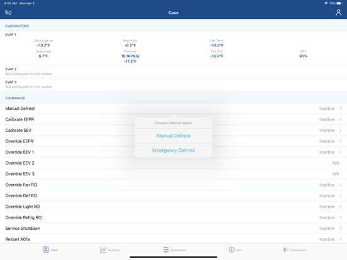Tap the unlink connection icon in header
Image resolution: width=347 pixels, height=260 pixels.
pos(8,13)
